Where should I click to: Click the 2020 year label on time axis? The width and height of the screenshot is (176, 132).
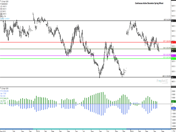(132, 131)
